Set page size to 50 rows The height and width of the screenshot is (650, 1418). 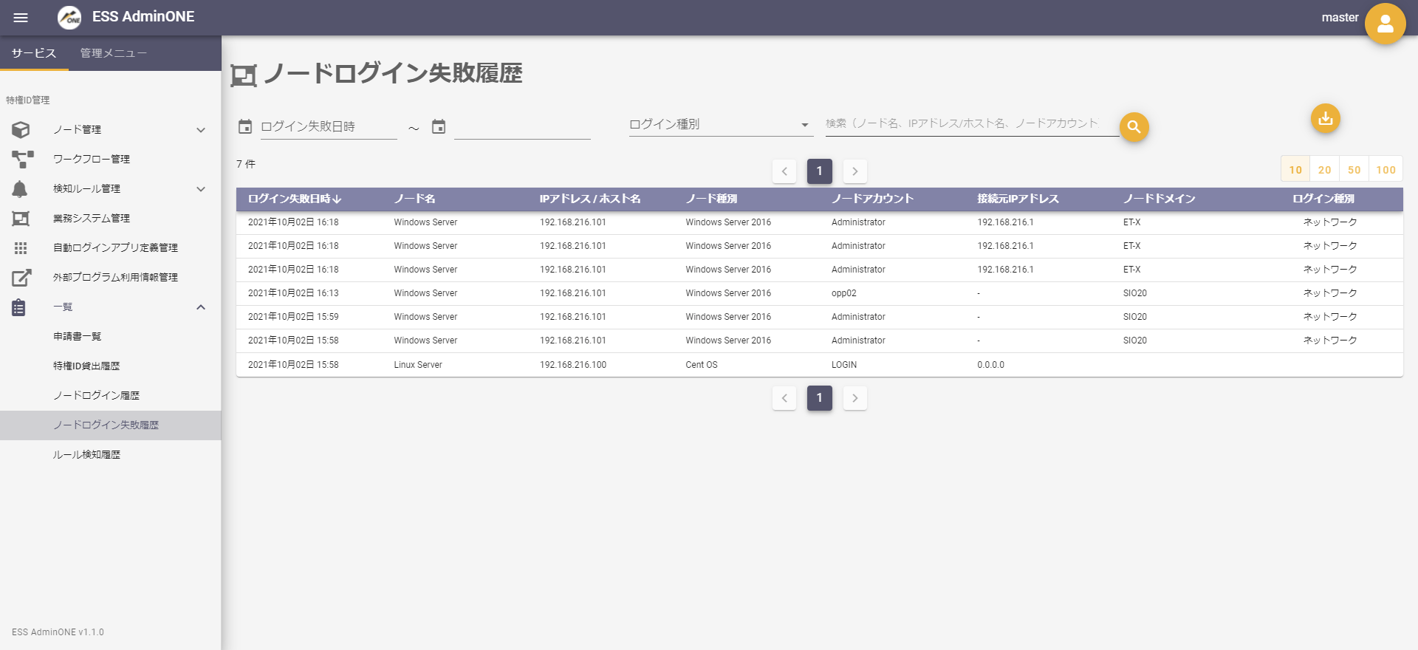tap(1354, 170)
